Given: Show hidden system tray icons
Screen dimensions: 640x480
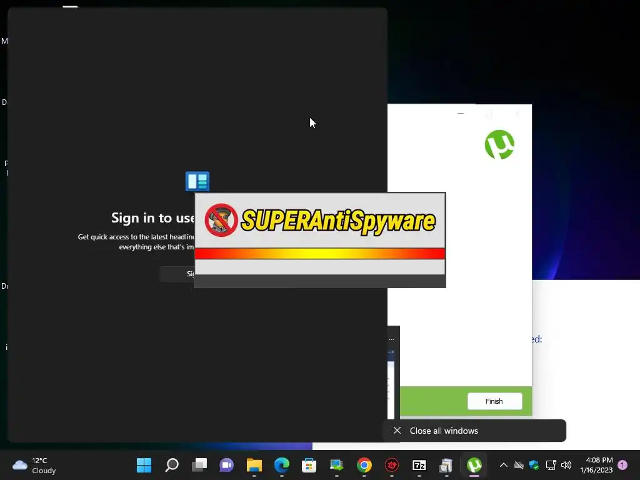Looking at the screenshot, I should click(x=504, y=465).
